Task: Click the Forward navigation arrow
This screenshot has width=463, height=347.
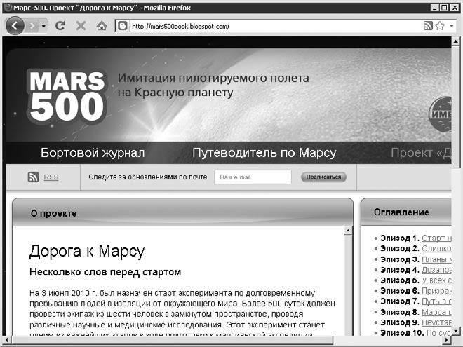Action: (x=33, y=26)
